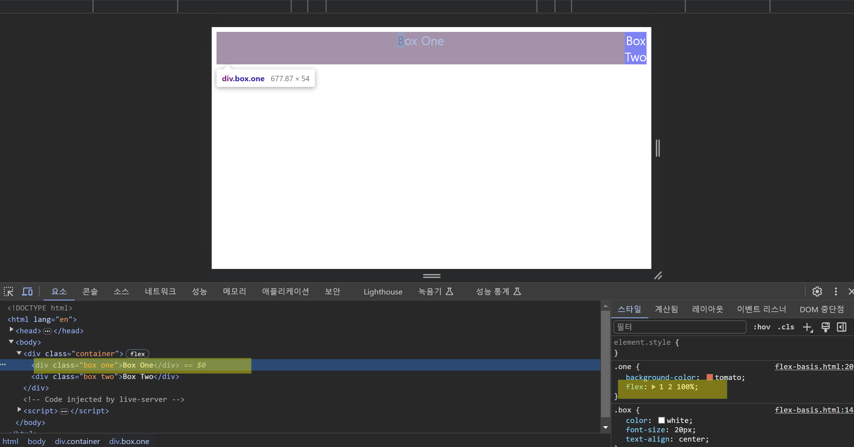Open the 성능 통계 tab

499,291
